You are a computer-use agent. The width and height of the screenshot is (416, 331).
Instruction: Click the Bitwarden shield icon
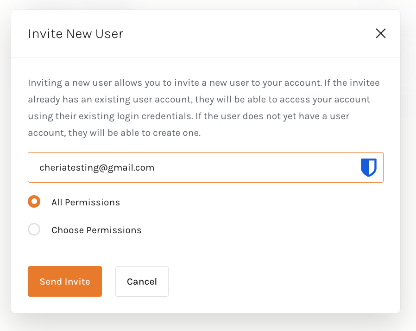pos(369,167)
